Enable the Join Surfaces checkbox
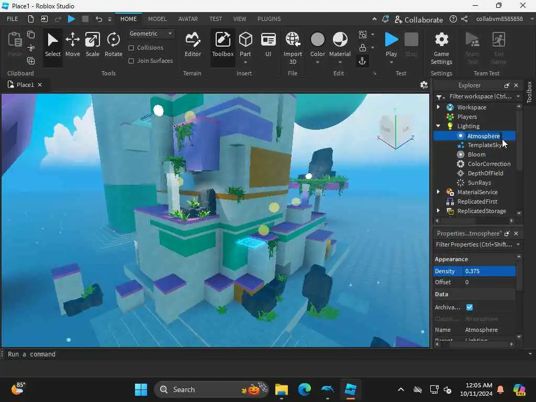 point(131,61)
